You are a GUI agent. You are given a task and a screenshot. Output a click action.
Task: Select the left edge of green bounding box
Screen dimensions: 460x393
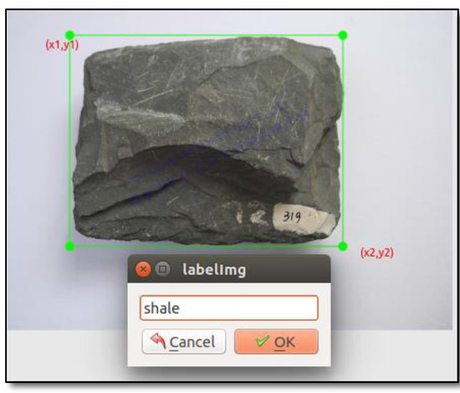pyautogui.click(x=69, y=140)
